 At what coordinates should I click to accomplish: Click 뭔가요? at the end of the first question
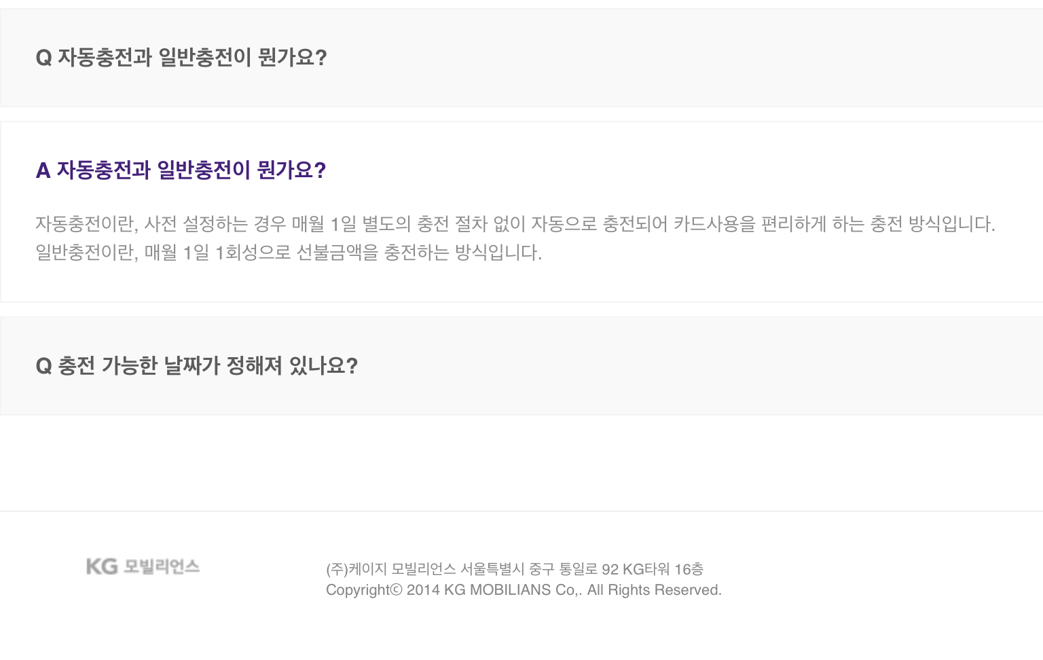click(293, 58)
